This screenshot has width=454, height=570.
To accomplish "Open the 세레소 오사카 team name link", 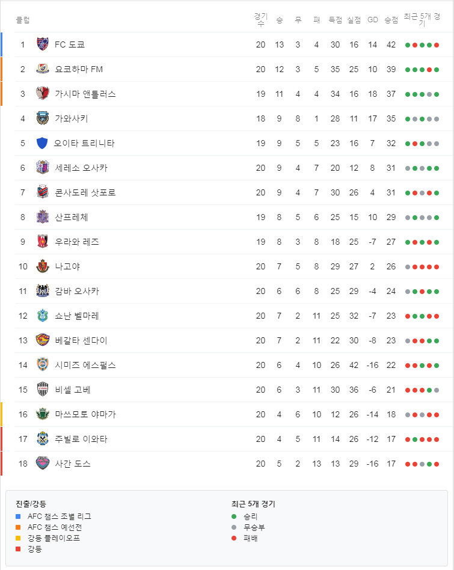I will (x=81, y=168).
